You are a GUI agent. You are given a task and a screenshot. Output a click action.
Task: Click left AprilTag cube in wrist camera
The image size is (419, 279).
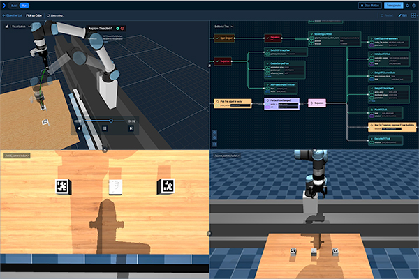(63, 186)
